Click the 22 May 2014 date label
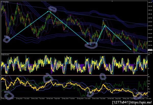 coord(65,98)
